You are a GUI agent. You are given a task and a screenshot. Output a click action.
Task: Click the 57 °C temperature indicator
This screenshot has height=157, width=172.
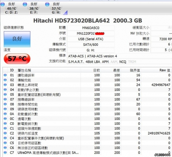pyautogui.click(x=17, y=59)
